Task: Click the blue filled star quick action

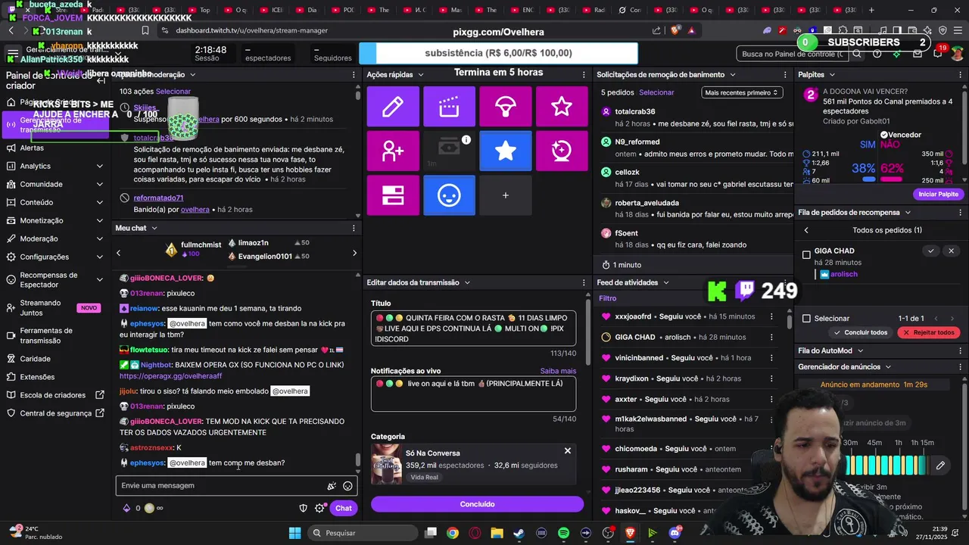Action: pyautogui.click(x=506, y=151)
